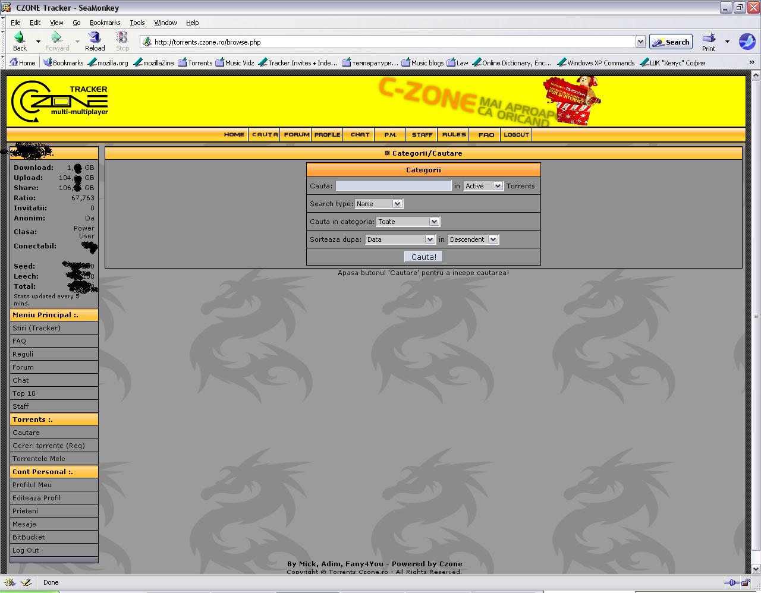Open the Bookmarks toolbar folder

pos(64,62)
